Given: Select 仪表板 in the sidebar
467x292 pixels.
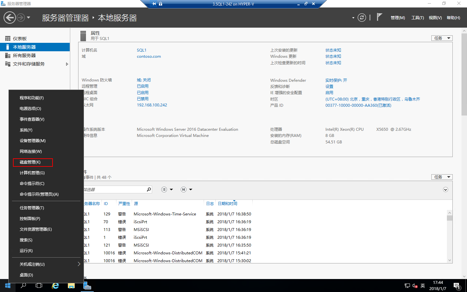Looking at the screenshot, I should click(35, 39).
